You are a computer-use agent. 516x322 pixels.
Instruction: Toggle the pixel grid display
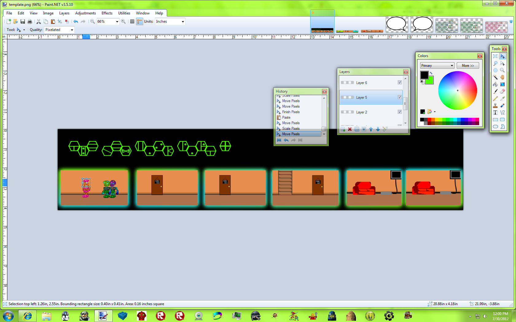(x=132, y=21)
